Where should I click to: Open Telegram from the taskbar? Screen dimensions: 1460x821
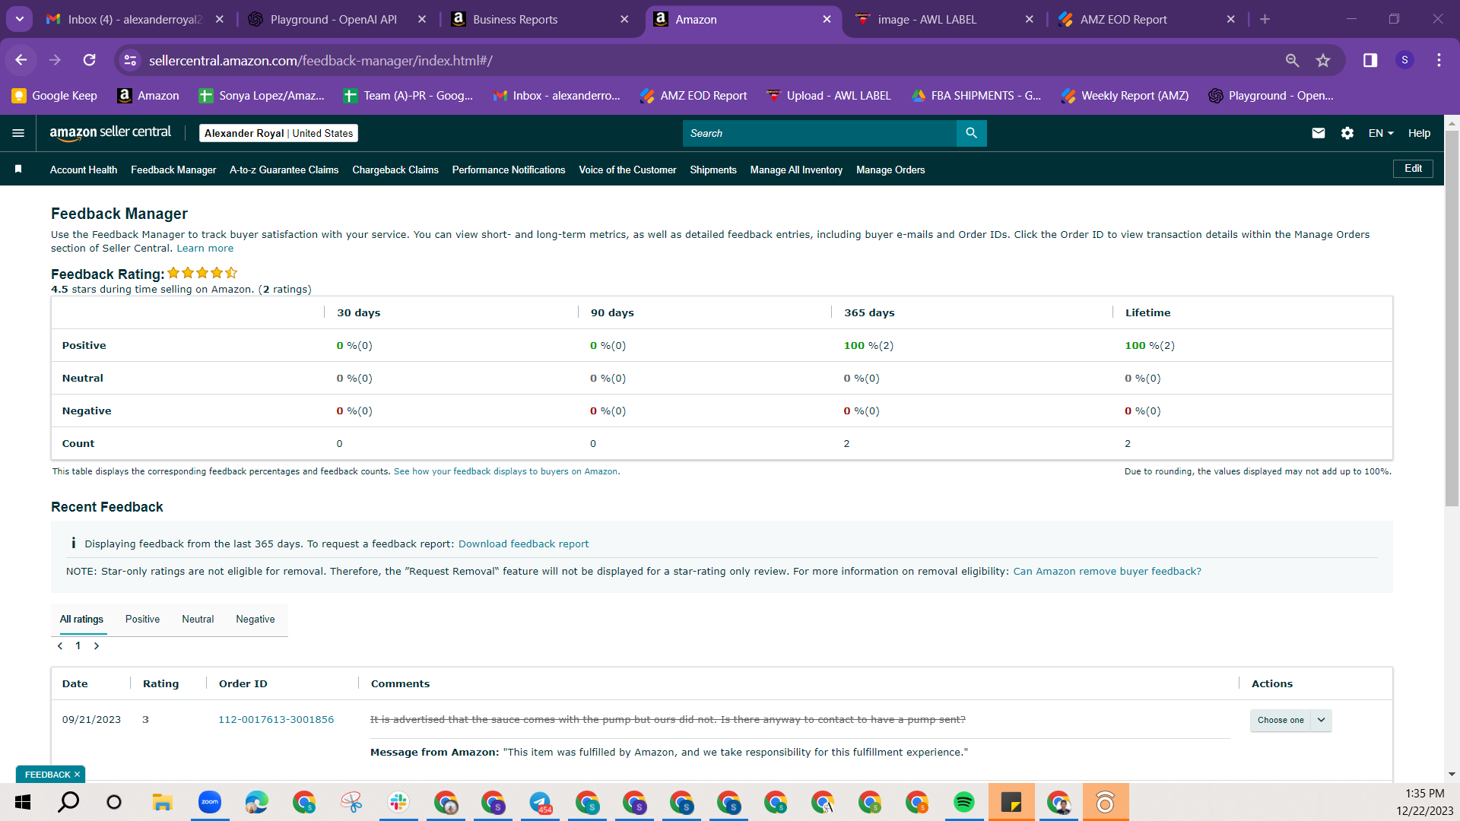coord(541,802)
